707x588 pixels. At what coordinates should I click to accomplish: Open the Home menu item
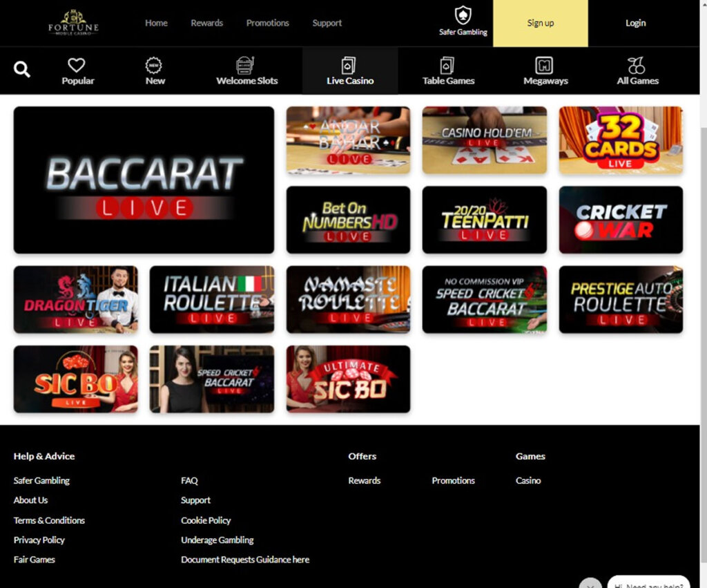(156, 23)
